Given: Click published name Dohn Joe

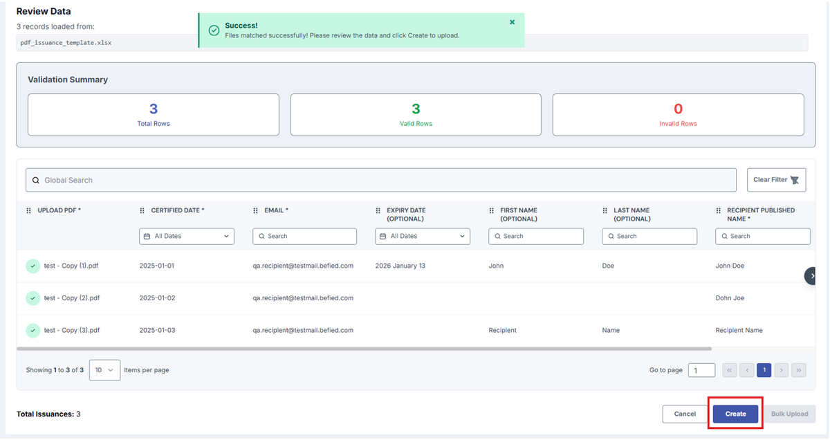Looking at the screenshot, I should click(x=730, y=298).
